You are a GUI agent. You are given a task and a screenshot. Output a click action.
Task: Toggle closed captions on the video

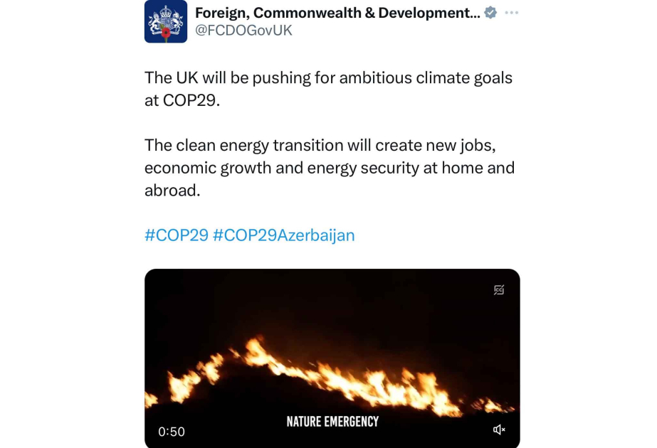tap(499, 289)
